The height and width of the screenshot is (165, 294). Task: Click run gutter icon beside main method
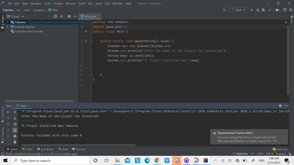coord(86,41)
